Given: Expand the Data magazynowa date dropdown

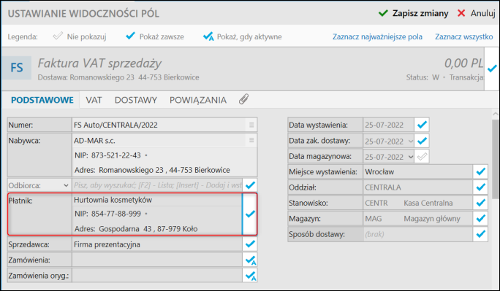Looking at the screenshot, I should click(x=410, y=157).
